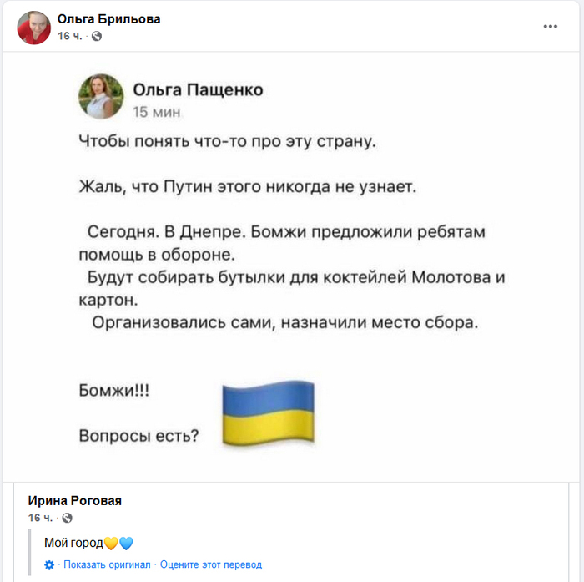
Task: Click the 16 ч. timestamp under Ирина Роговая
Action: [40, 518]
